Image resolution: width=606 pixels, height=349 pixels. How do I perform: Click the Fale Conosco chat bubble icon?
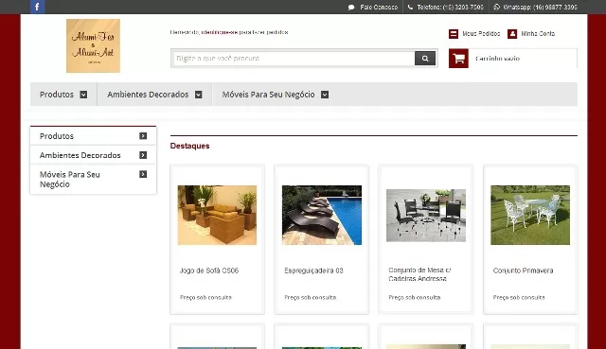[x=351, y=8]
